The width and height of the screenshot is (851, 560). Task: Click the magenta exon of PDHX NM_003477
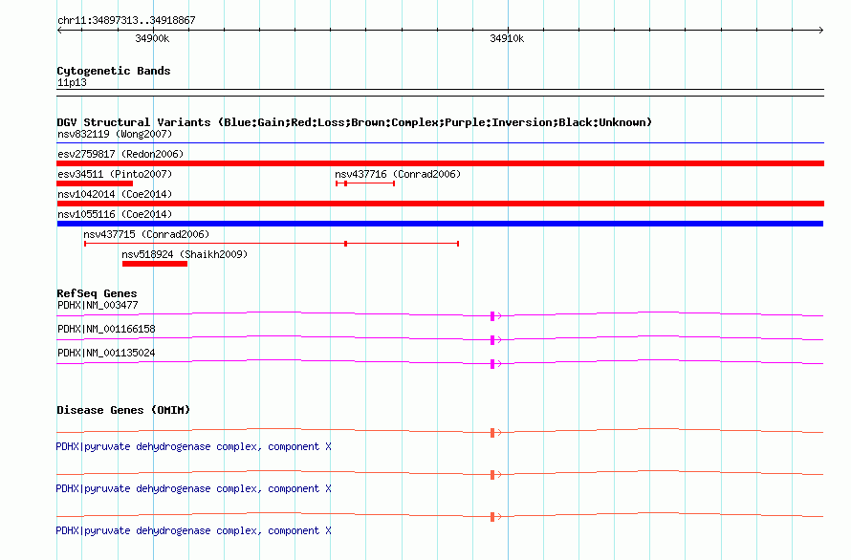click(492, 316)
